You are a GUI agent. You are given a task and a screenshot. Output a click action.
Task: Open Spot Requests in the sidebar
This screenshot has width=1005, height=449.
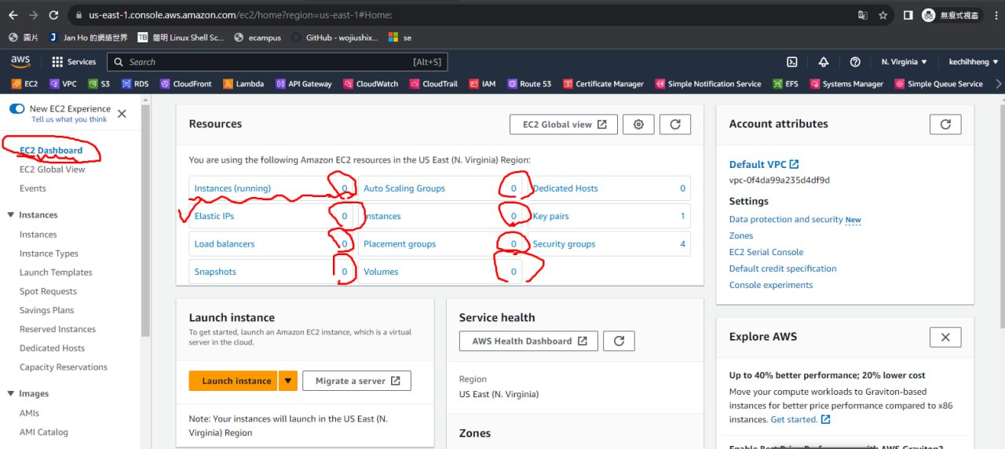[48, 291]
